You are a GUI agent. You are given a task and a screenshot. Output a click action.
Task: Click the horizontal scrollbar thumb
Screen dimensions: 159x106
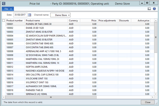tap(51, 97)
